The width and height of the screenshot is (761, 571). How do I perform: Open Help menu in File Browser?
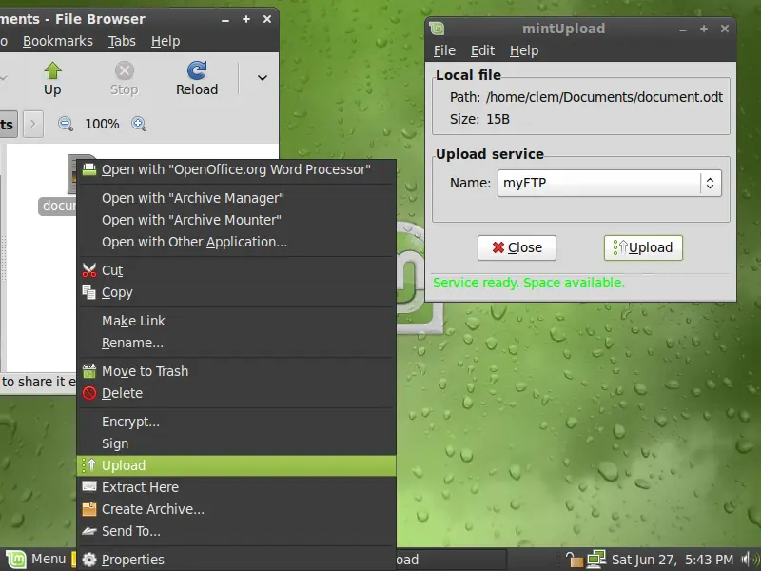coord(166,41)
